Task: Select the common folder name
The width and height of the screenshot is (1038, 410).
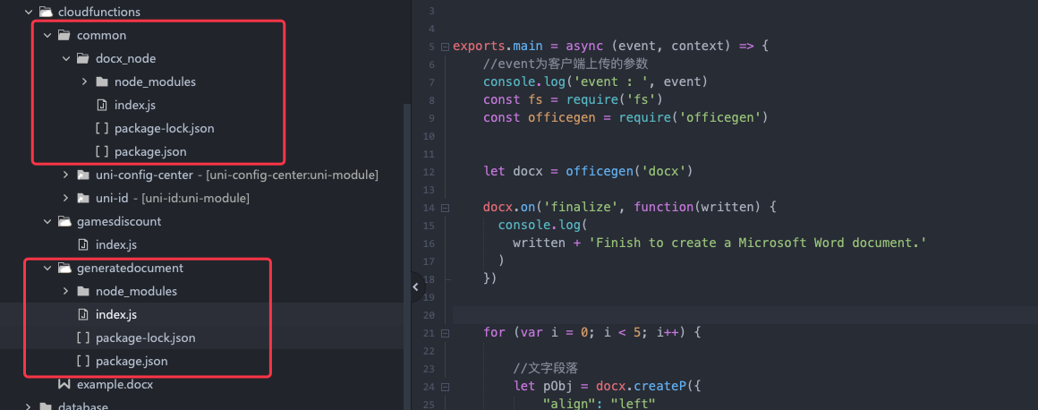Action: pyautogui.click(x=101, y=35)
